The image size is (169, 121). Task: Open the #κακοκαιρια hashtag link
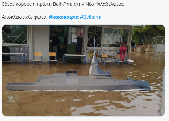coord(64,17)
